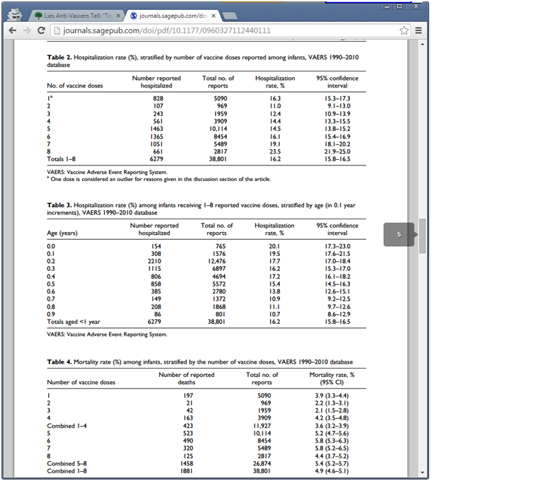Minimize the browser window
Screen dimensions: 543x481
pos(387,6)
